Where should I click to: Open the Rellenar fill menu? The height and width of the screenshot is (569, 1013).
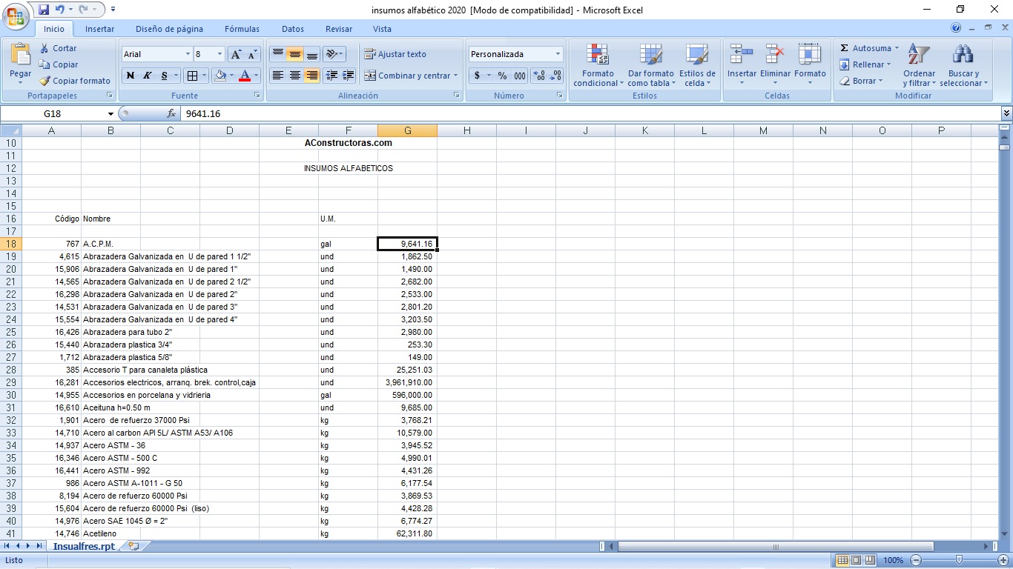865,64
